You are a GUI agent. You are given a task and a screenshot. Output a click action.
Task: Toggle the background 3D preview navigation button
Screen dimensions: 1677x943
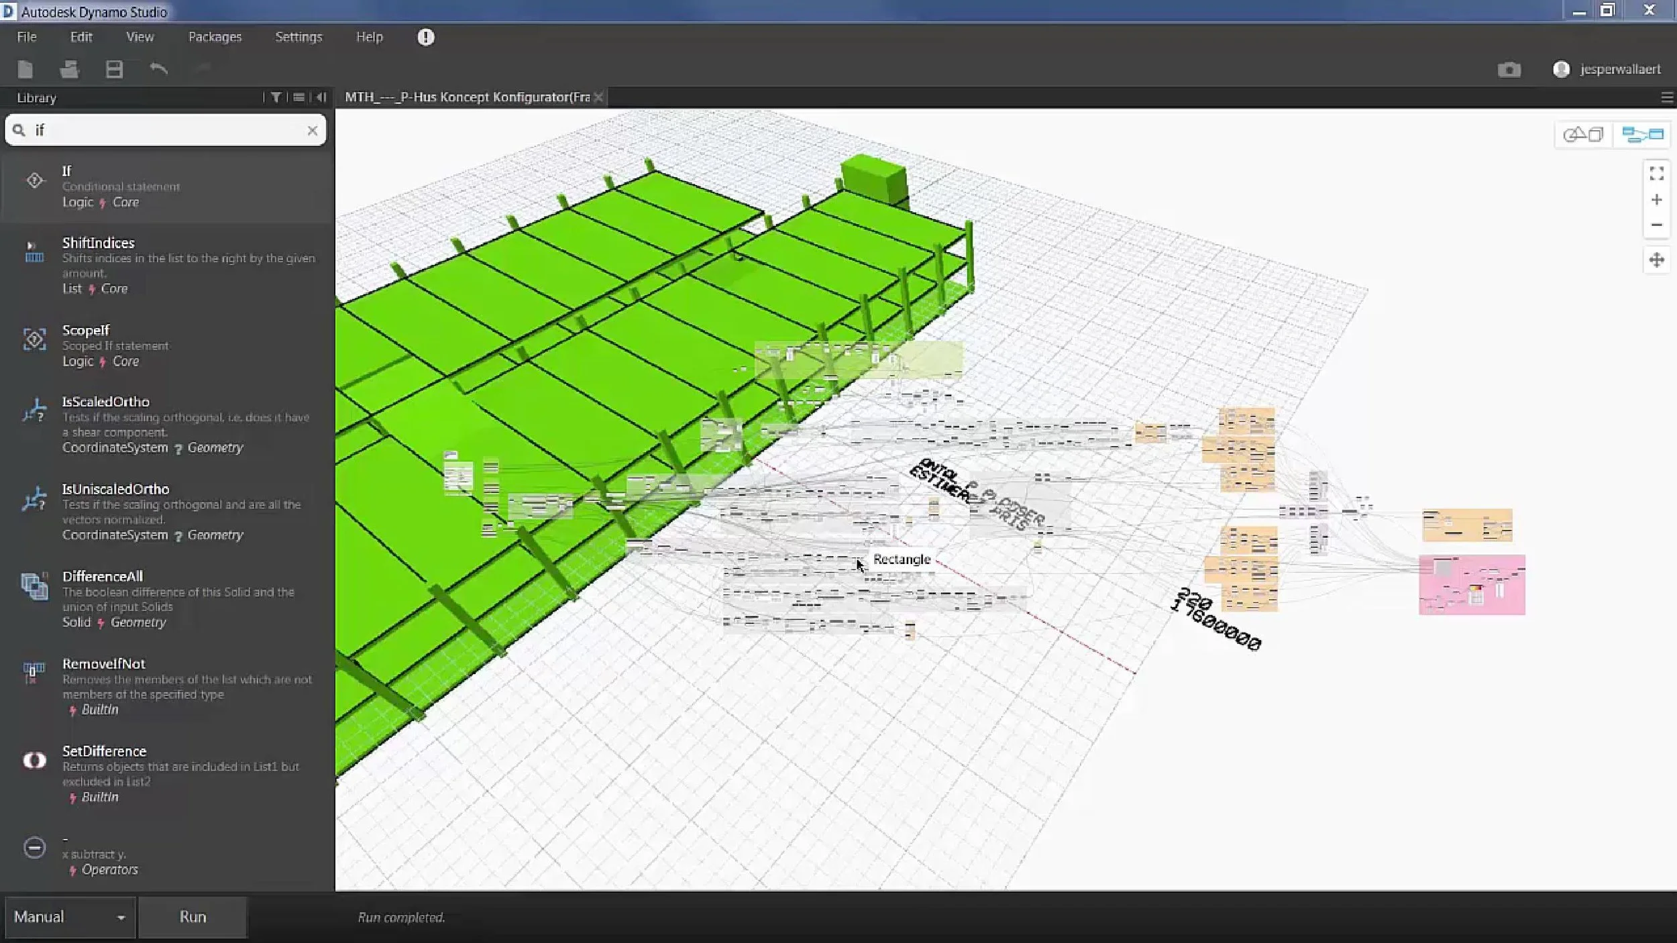[x=1583, y=135]
